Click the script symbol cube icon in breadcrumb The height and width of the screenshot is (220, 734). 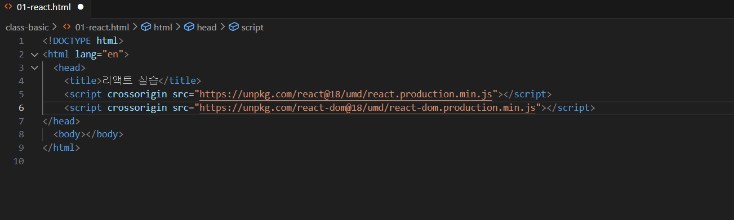(x=233, y=27)
